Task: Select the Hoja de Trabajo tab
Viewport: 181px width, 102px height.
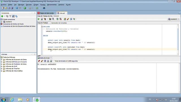Action: [x=43, y=23]
